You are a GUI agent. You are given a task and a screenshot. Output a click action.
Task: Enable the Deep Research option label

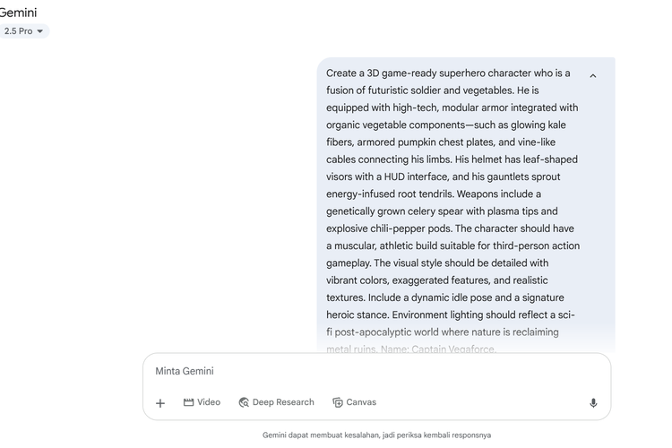pyautogui.click(x=283, y=402)
